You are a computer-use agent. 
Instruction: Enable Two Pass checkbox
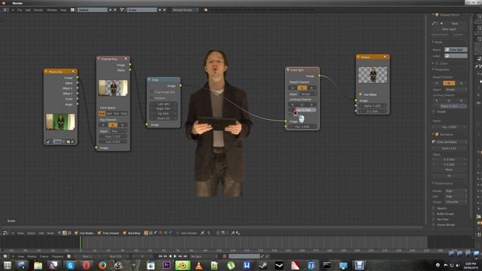click(x=434, y=219)
